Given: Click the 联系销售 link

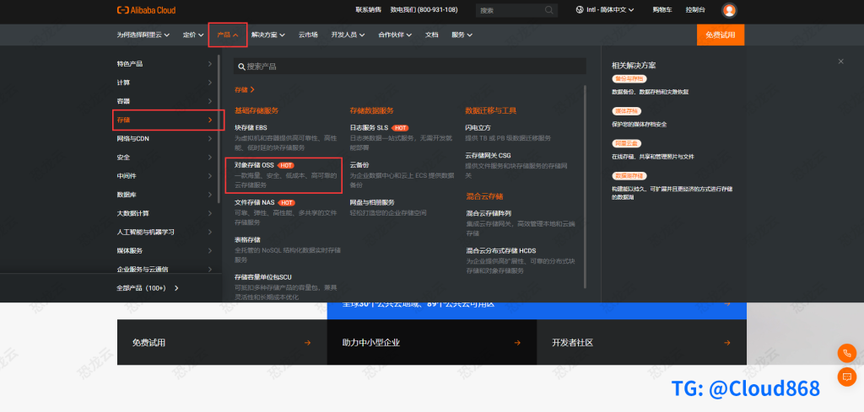Looking at the screenshot, I should [x=368, y=10].
